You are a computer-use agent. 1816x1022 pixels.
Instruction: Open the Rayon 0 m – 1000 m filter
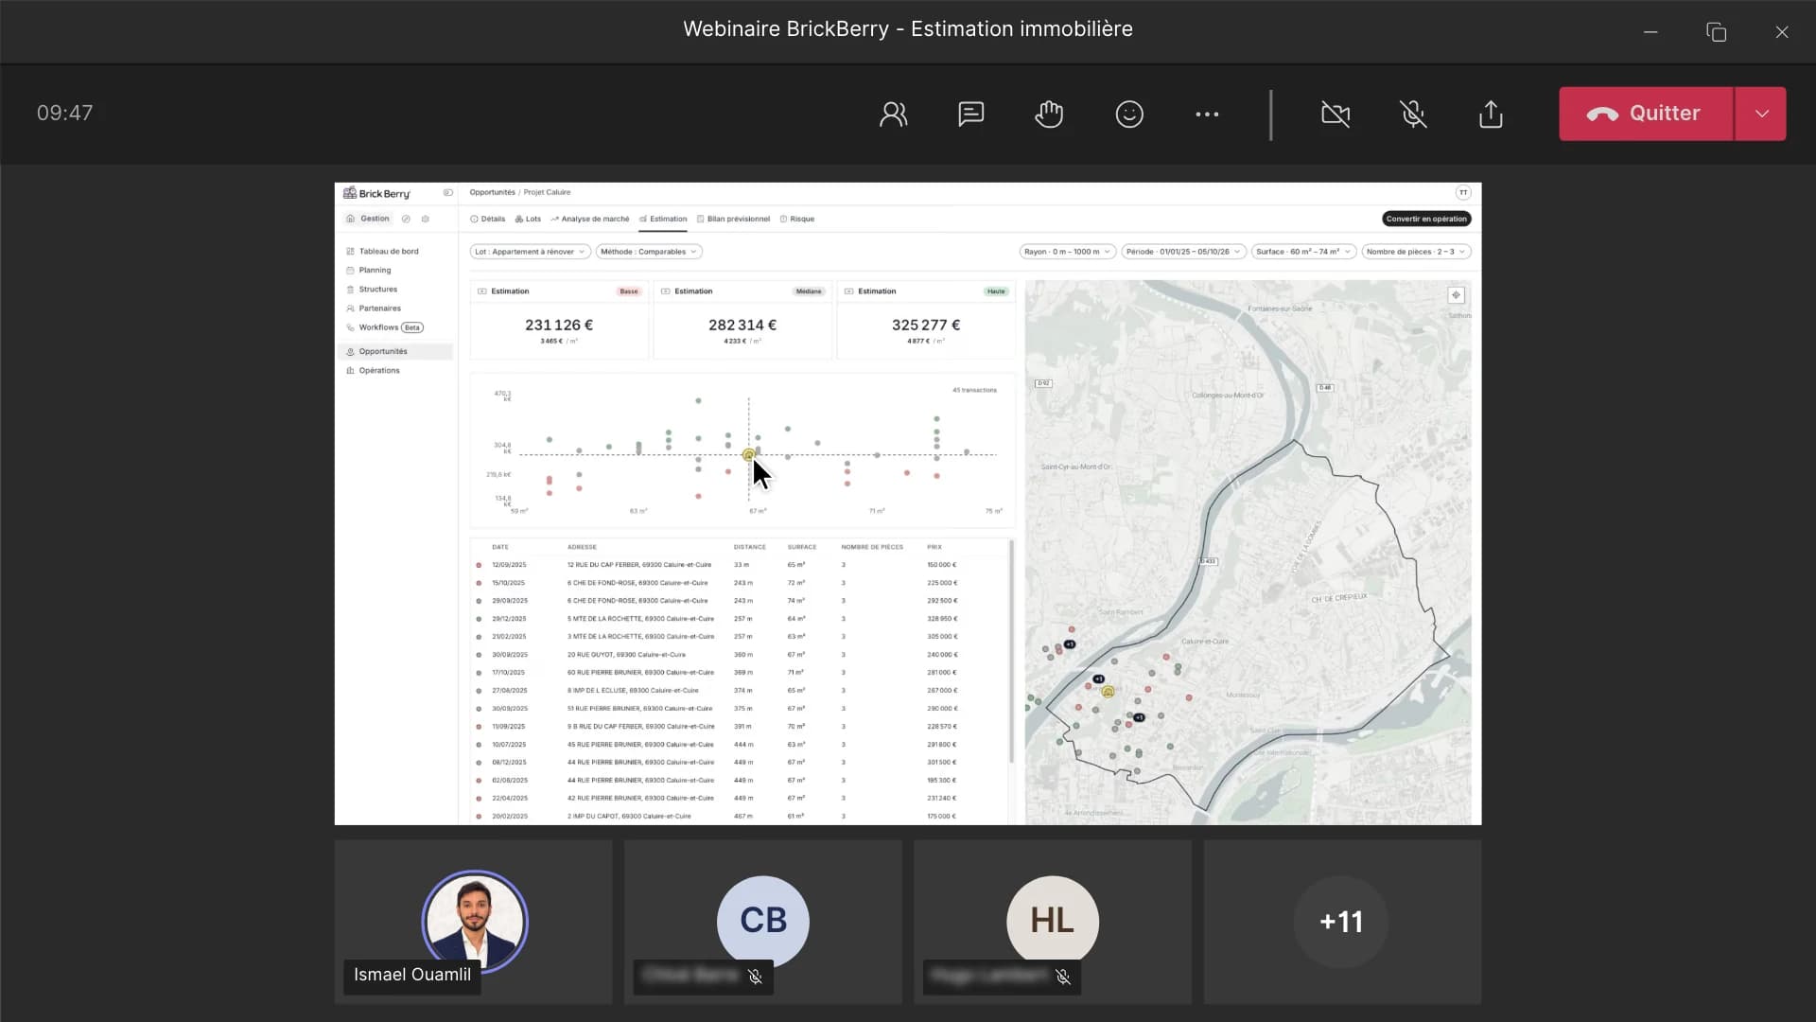(1068, 252)
